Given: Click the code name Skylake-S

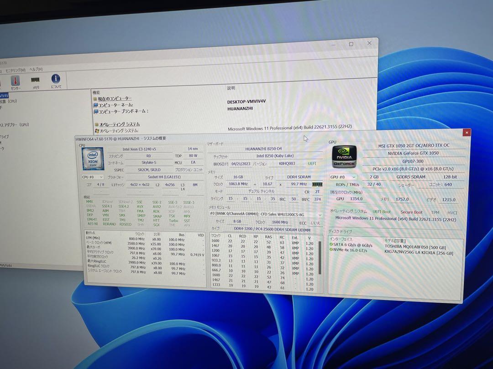Looking at the screenshot, I should click(x=149, y=163).
